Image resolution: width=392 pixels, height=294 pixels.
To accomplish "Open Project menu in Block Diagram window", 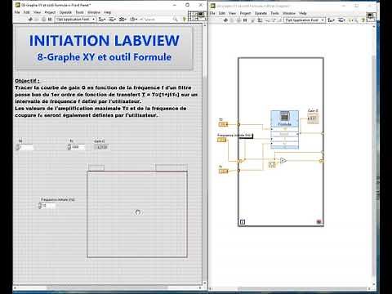I will click(245, 13).
